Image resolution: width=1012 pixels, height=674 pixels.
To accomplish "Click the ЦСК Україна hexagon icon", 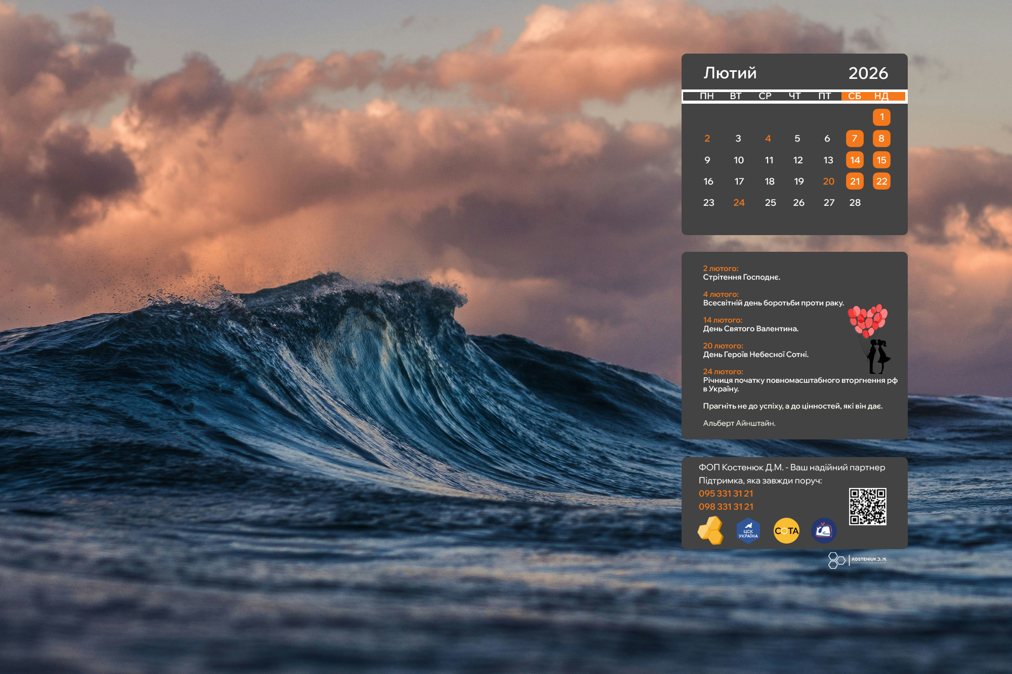I will 748,531.
